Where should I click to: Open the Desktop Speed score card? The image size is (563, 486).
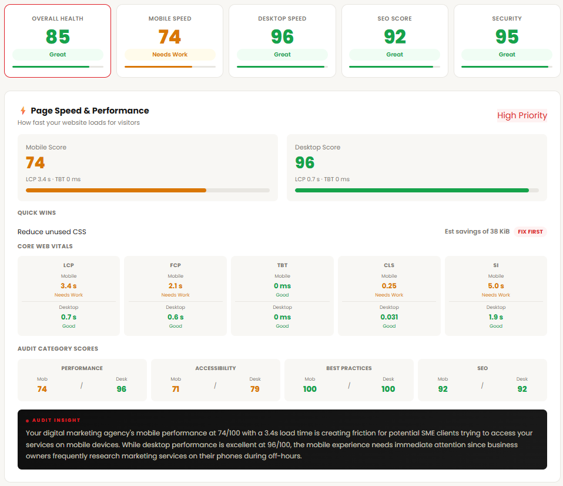[x=282, y=41]
